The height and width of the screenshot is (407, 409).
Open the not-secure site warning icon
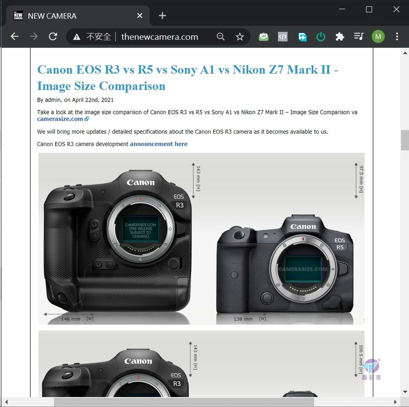coord(77,37)
